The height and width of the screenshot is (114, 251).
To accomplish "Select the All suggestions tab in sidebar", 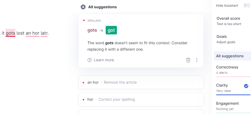I will coord(232,56).
